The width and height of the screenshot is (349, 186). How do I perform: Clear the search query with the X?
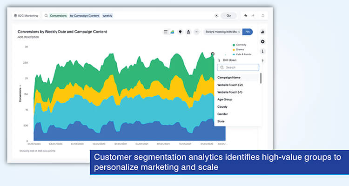coord(216,15)
